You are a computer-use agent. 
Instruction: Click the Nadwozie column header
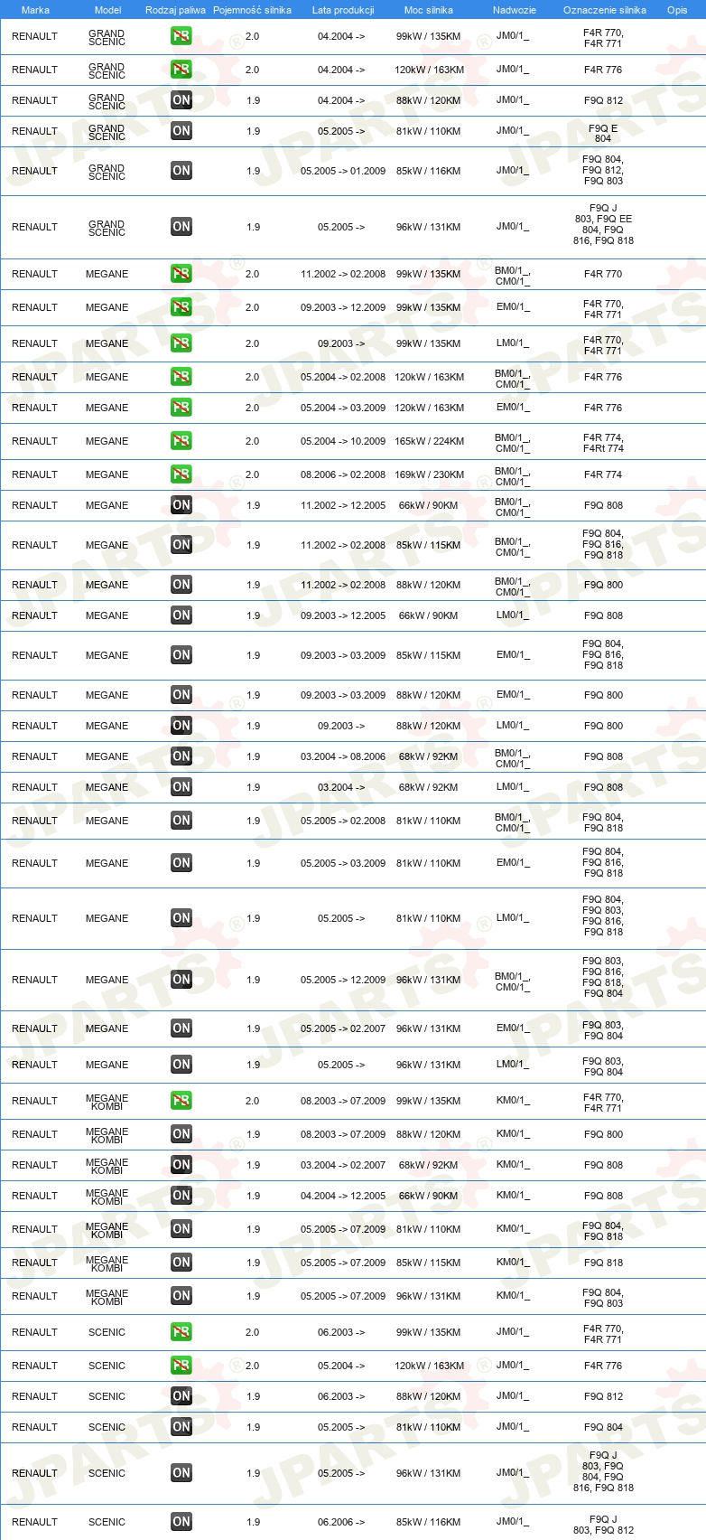pos(515,10)
